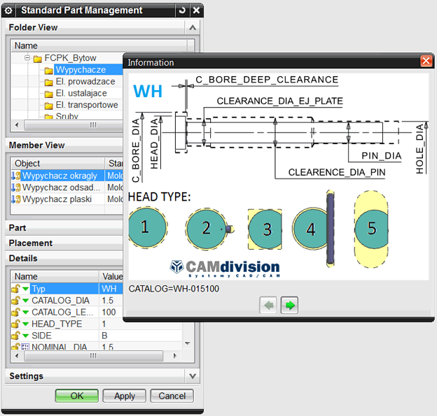Click the El. transportowe folder icon
The width and height of the screenshot is (437, 416).
pos(49,106)
